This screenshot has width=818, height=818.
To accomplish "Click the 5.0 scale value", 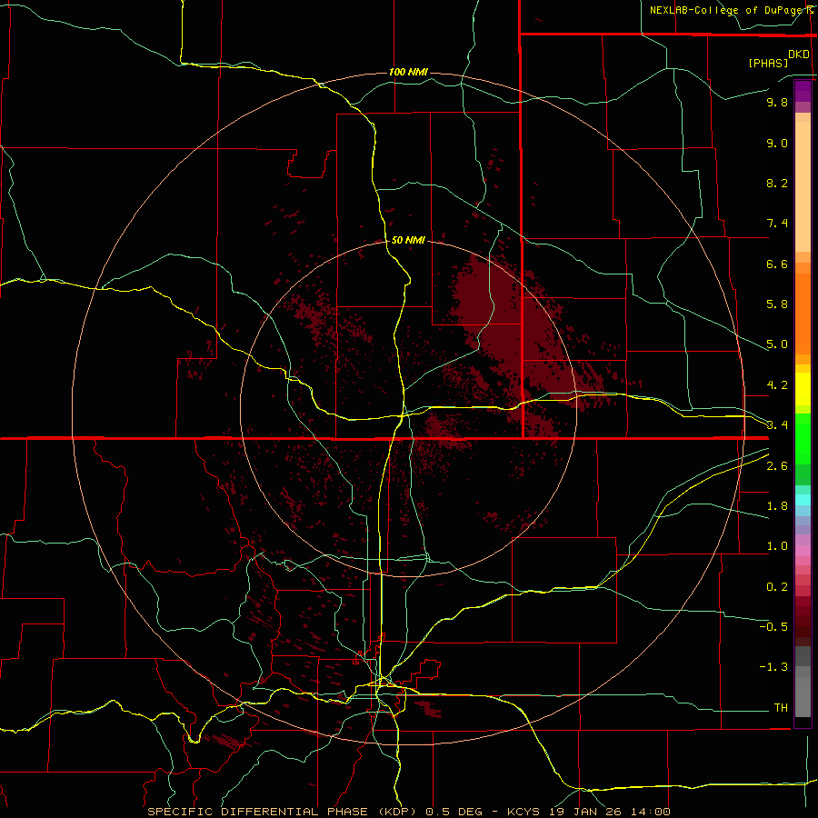I will [x=777, y=344].
